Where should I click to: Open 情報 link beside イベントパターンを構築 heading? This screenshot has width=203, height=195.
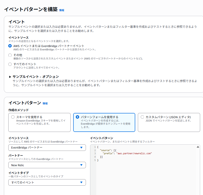[62, 10]
